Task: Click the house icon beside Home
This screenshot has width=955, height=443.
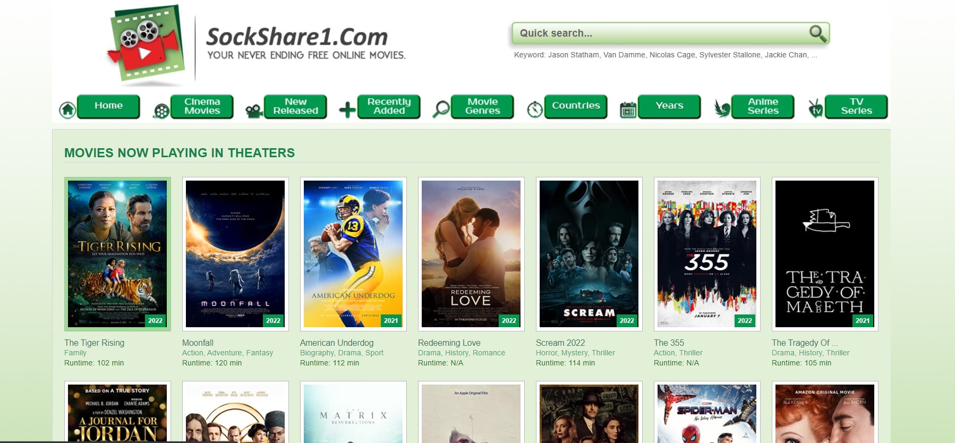Action: tap(67, 110)
